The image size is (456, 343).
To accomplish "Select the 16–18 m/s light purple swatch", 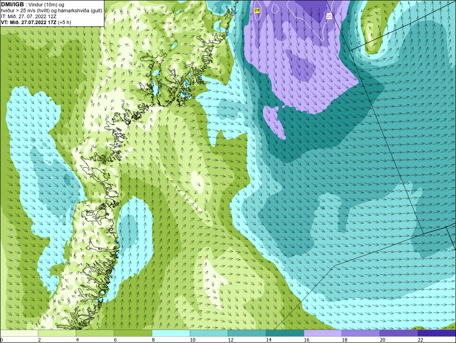I will (323, 333).
